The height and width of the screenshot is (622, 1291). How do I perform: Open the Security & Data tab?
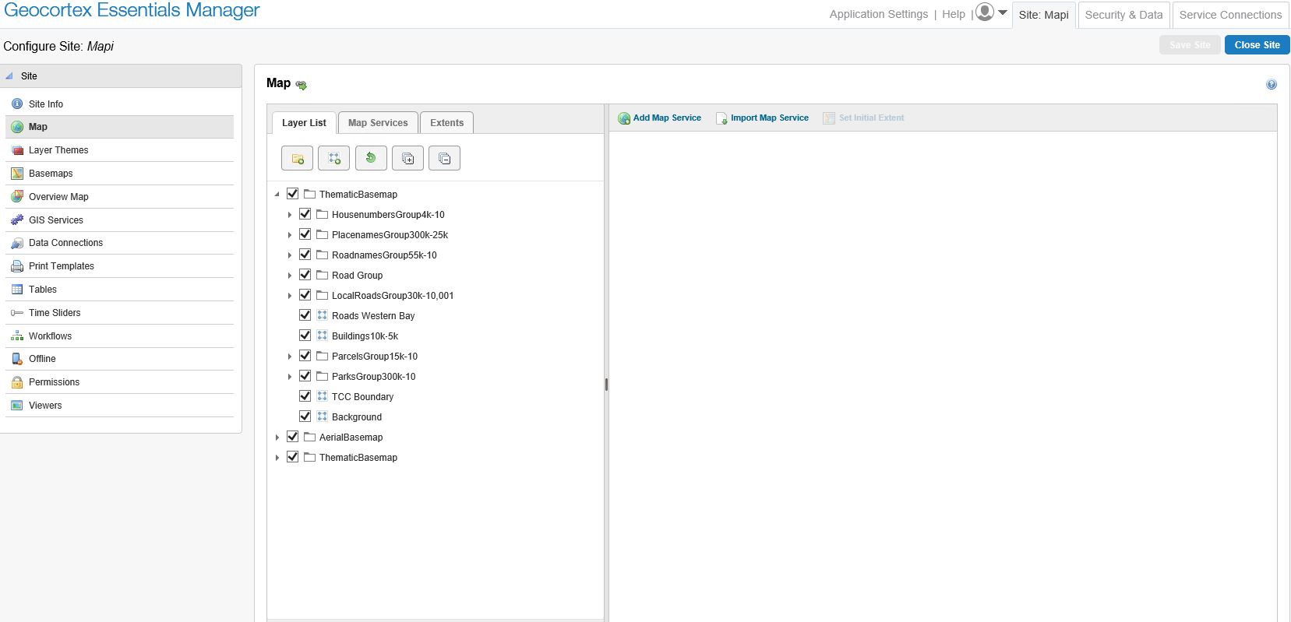[x=1123, y=15]
